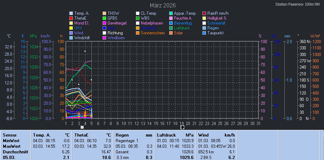
Task: Click the new moon icon below day 19
Action: (182, 127)
